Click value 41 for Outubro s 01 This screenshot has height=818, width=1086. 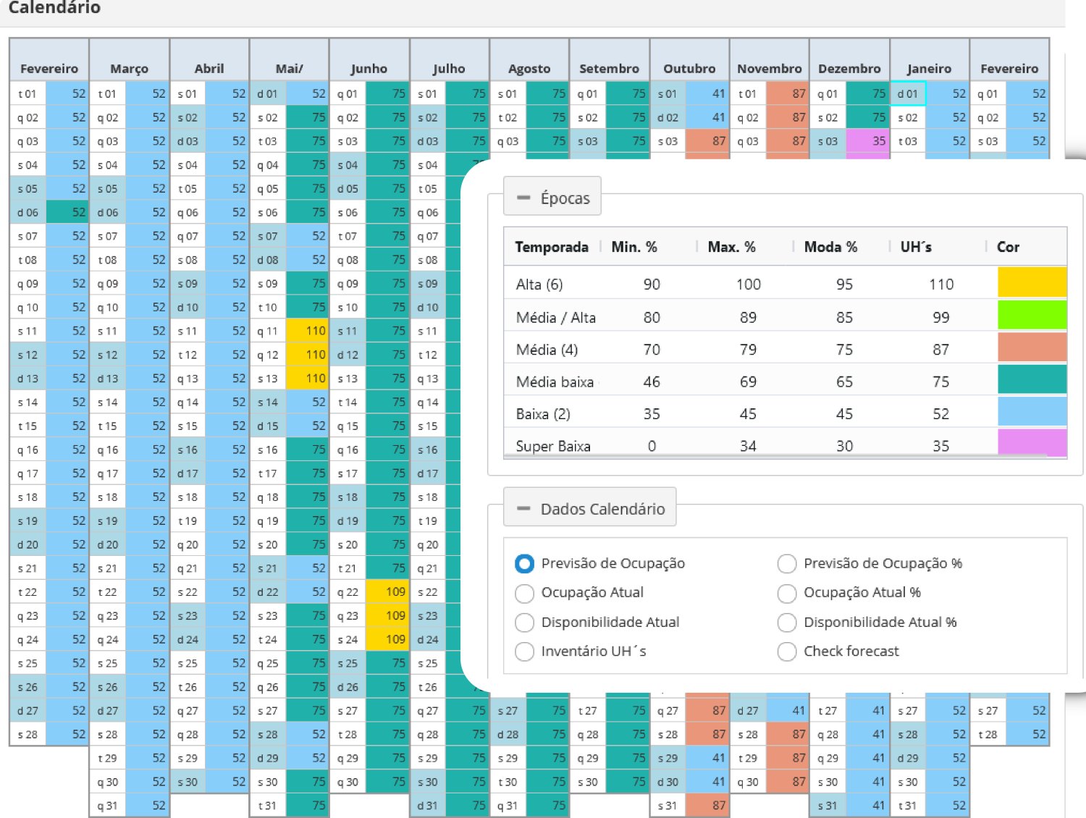(x=707, y=93)
